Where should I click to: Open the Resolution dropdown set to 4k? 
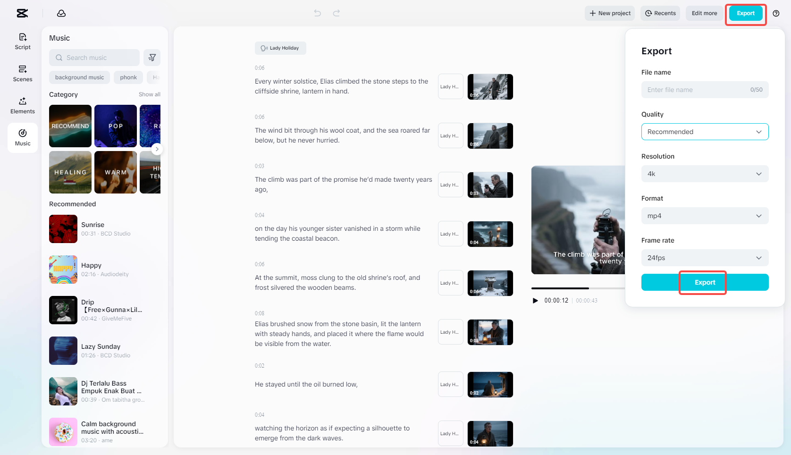click(705, 174)
